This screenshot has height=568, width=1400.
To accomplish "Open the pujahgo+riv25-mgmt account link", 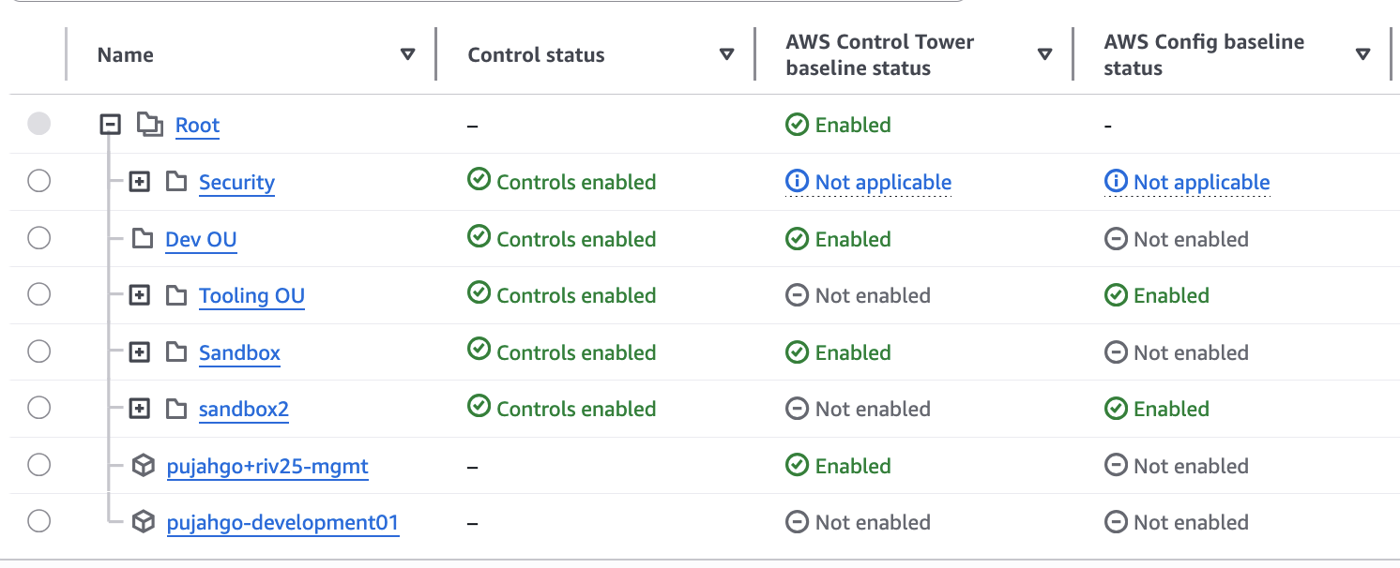I will [x=267, y=466].
